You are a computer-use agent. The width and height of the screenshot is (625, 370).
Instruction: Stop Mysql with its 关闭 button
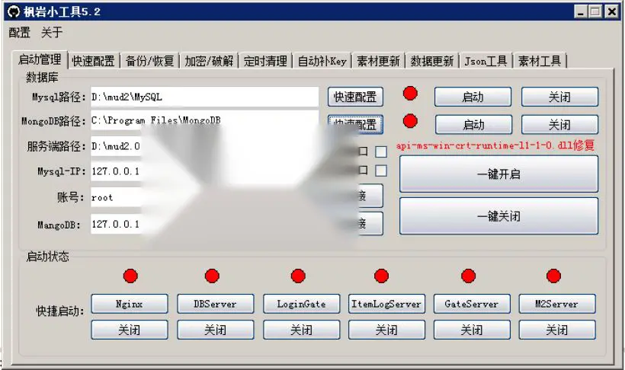tap(559, 97)
